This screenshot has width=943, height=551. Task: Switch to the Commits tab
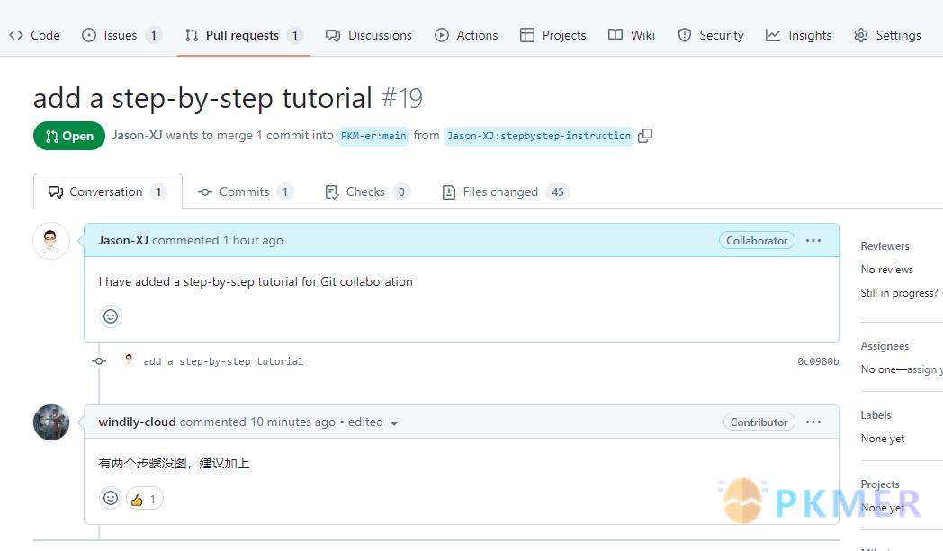tap(245, 191)
